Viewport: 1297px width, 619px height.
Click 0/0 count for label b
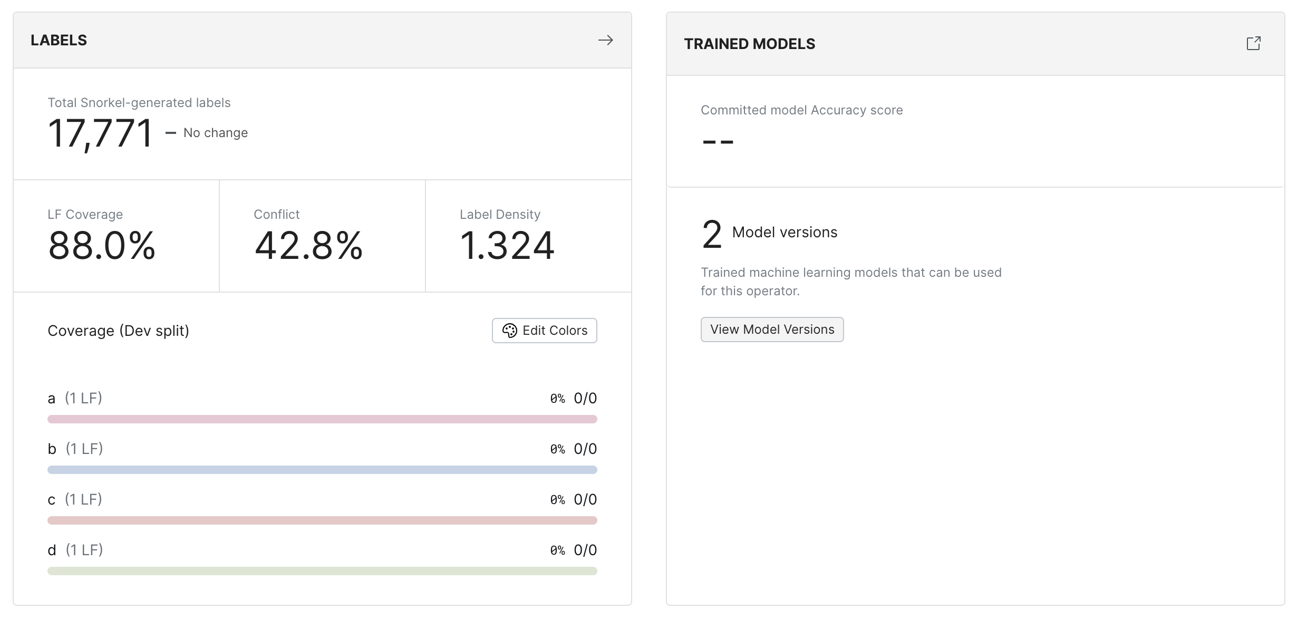click(585, 449)
